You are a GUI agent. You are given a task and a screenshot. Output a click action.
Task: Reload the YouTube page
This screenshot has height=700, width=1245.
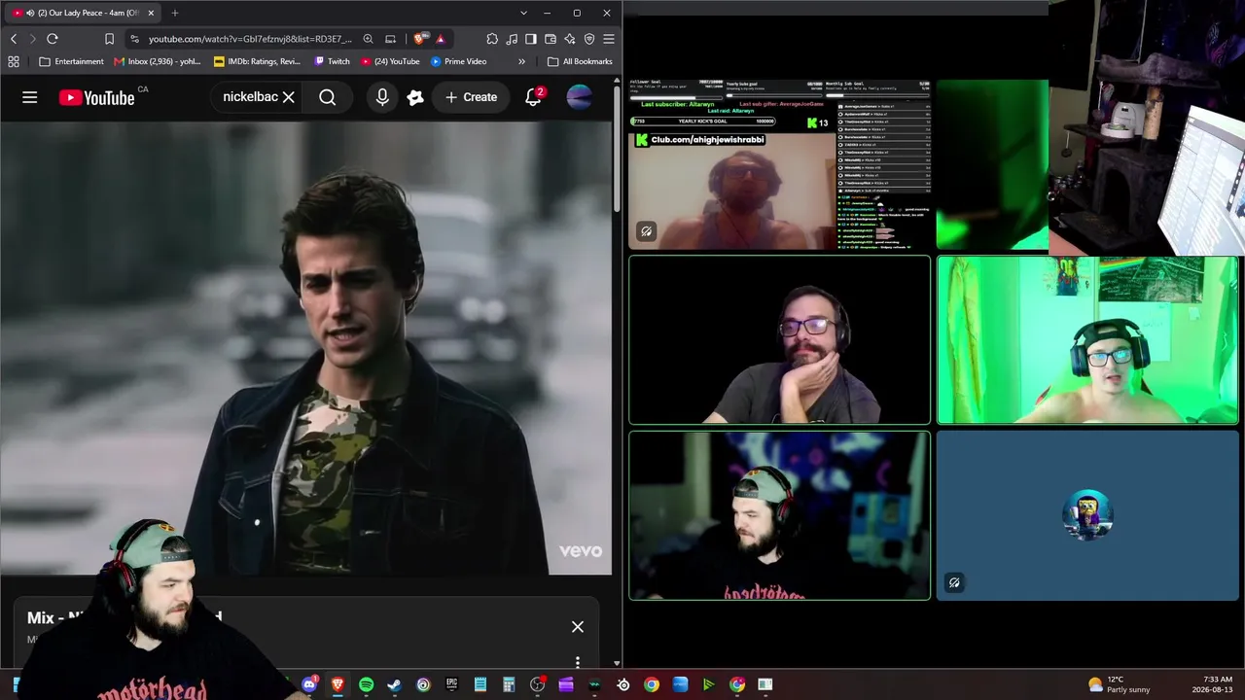[53, 39]
